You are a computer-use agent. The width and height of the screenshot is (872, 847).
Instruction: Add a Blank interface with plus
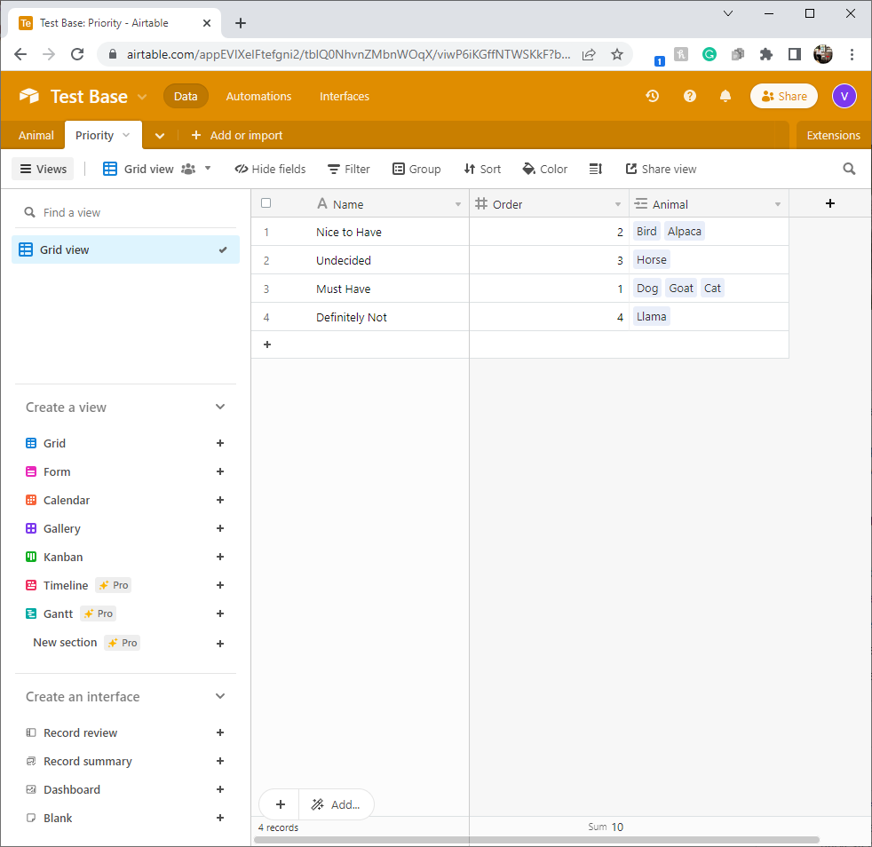click(220, 818)
